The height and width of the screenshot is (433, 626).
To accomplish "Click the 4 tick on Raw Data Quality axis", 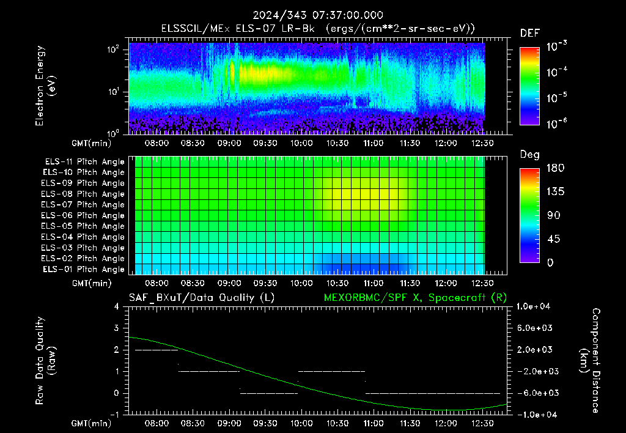I will pos(117,307).
